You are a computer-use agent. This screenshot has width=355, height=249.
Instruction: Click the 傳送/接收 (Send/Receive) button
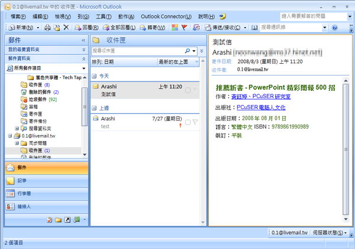222,28
